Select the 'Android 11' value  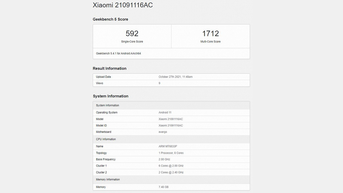tap(165, 112)
